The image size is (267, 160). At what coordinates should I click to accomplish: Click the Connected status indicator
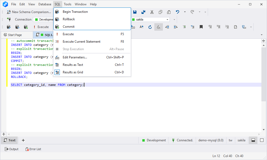click(182, 140)
